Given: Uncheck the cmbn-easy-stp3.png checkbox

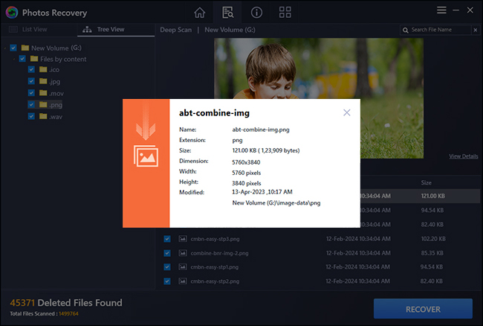Looking at the screenshot, I should pos(167,239).
